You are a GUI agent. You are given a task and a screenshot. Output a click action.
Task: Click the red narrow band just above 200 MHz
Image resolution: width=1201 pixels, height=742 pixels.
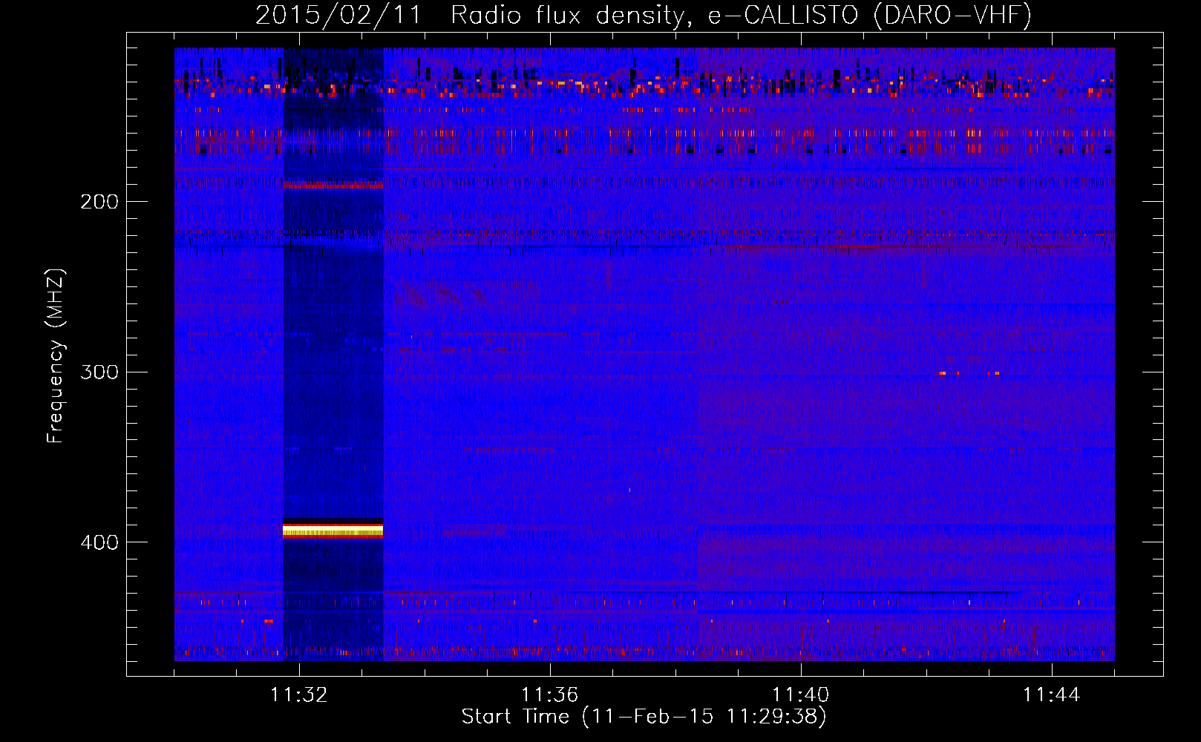click(333, 185)
